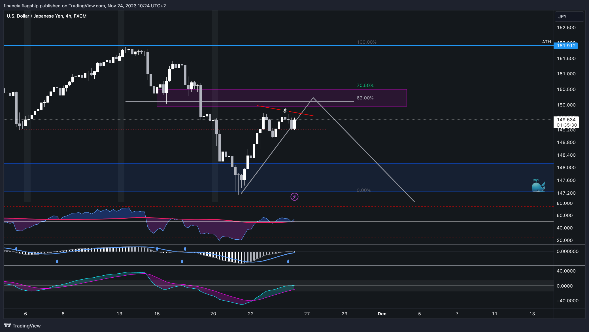Click the 27 date on time axis
Image resolution: width=589 pixels, height=332 pixels.
coord(307,314)
